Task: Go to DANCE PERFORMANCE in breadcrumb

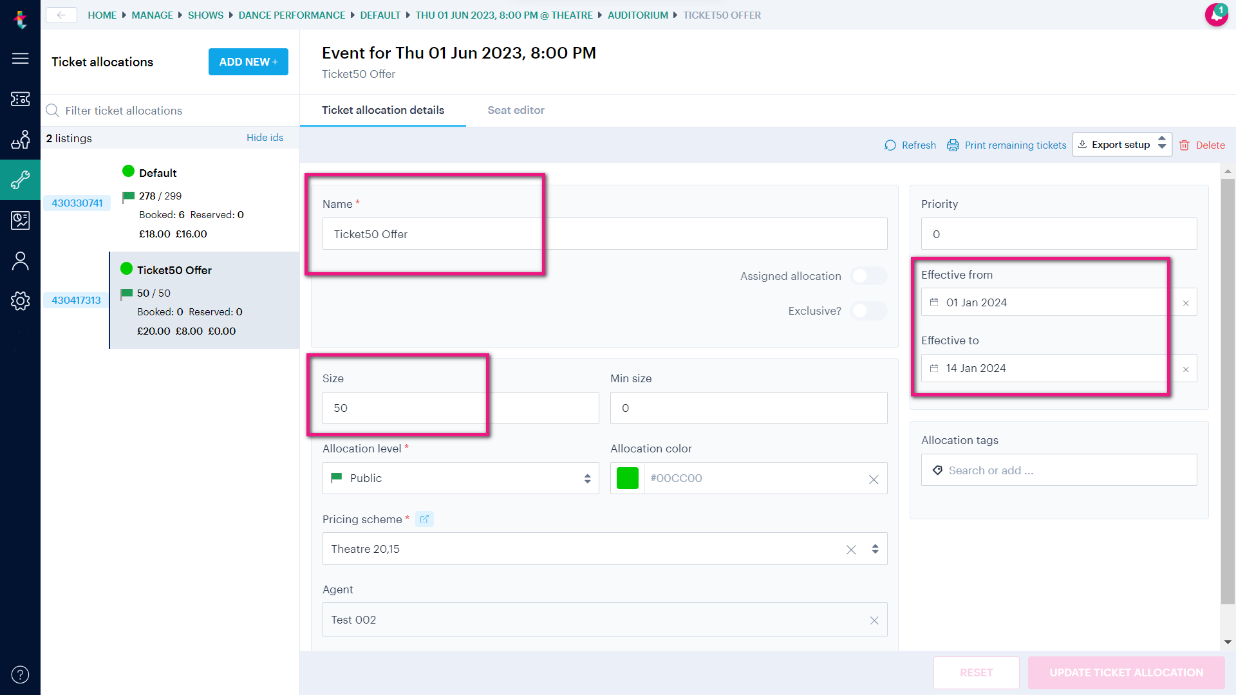Action: click(x=292, y=15)
